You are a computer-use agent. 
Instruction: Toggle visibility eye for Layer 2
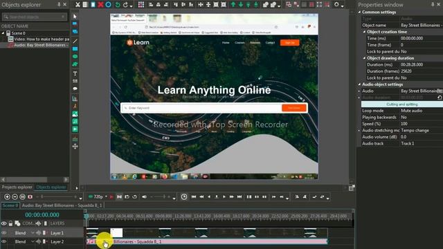coord(4,241)
